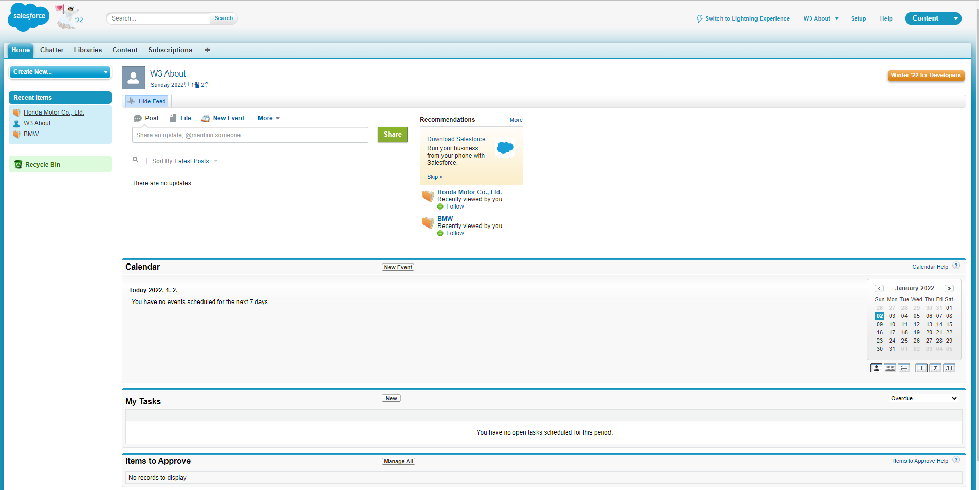Click Winter '22 for Developers button

tap(926, 76)
